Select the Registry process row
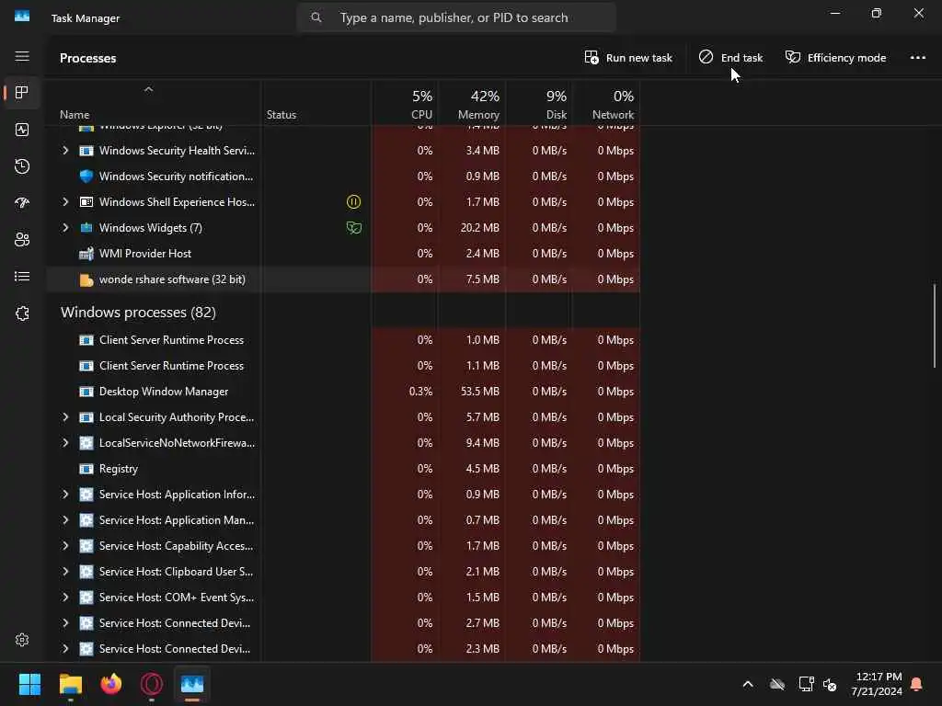Screen dimensions: 942x706 pyautogui.click(x=343, y=469)
